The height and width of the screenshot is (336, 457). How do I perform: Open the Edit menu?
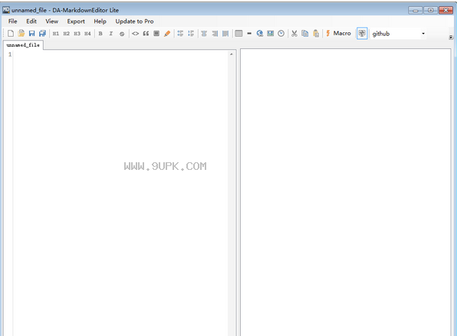[x=31, y=21]
